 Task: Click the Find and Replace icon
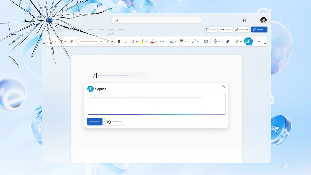[x=206, y=41]
